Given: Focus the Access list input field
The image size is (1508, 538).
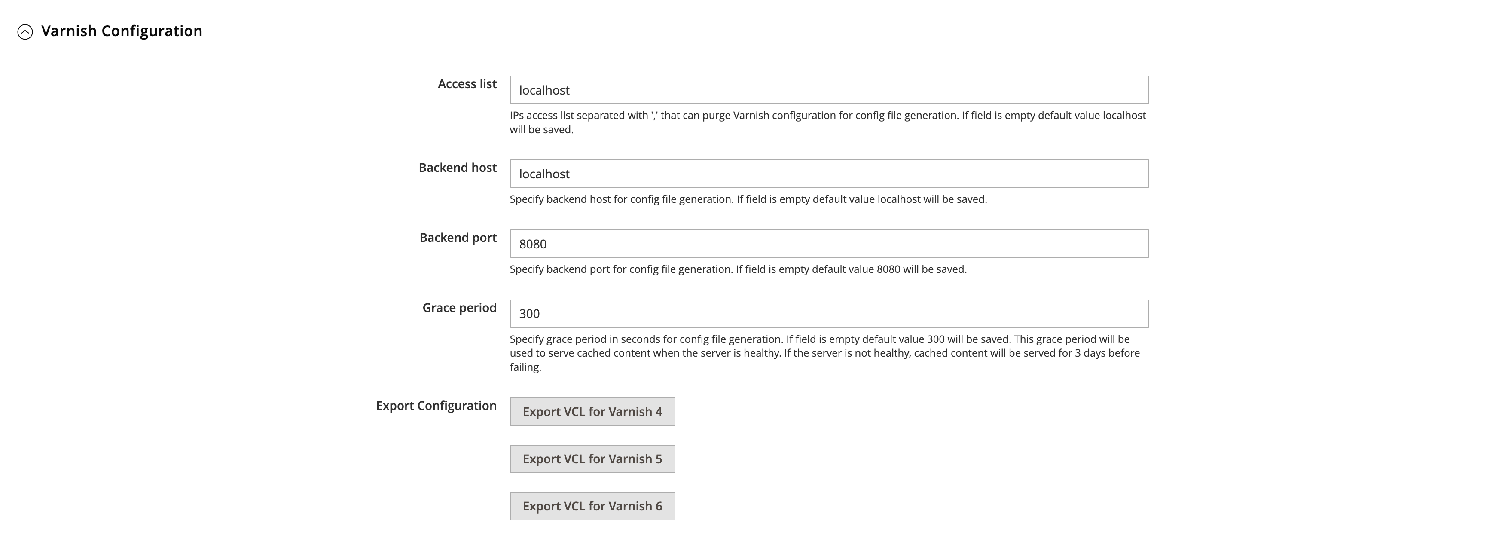Looking at the screenshot, I should pyautogui.click(x=828, y=90).
